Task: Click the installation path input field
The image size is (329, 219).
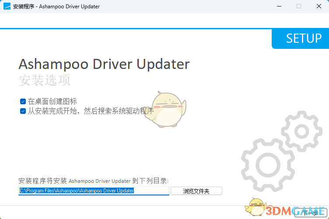Action: pyautogui.click(x=94, y=191)
